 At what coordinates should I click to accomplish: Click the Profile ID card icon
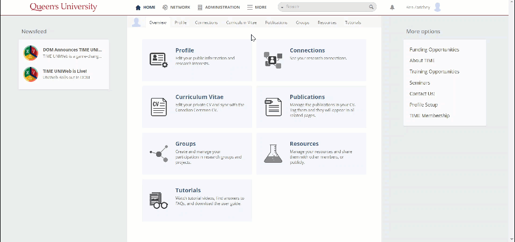tap(158, 60)
